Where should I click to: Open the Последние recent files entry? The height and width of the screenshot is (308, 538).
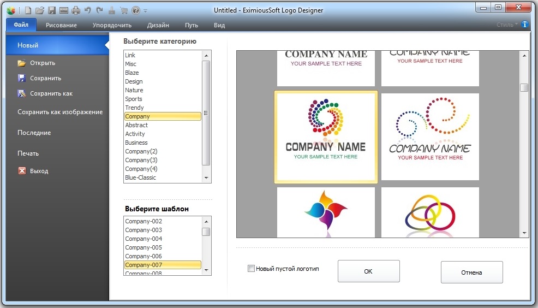click(34, 133)
